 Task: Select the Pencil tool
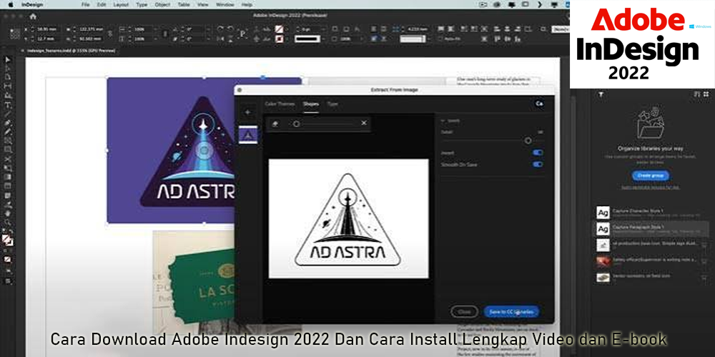tap(8, 131)
